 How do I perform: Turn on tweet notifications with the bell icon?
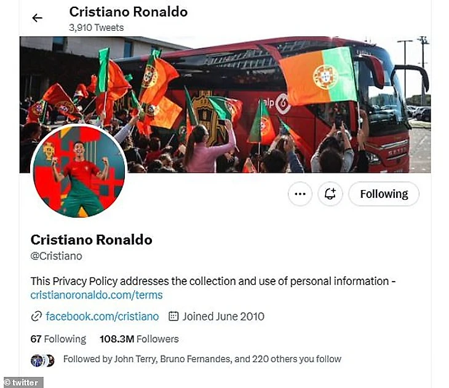pyautogui.click(x=330, y=194)
